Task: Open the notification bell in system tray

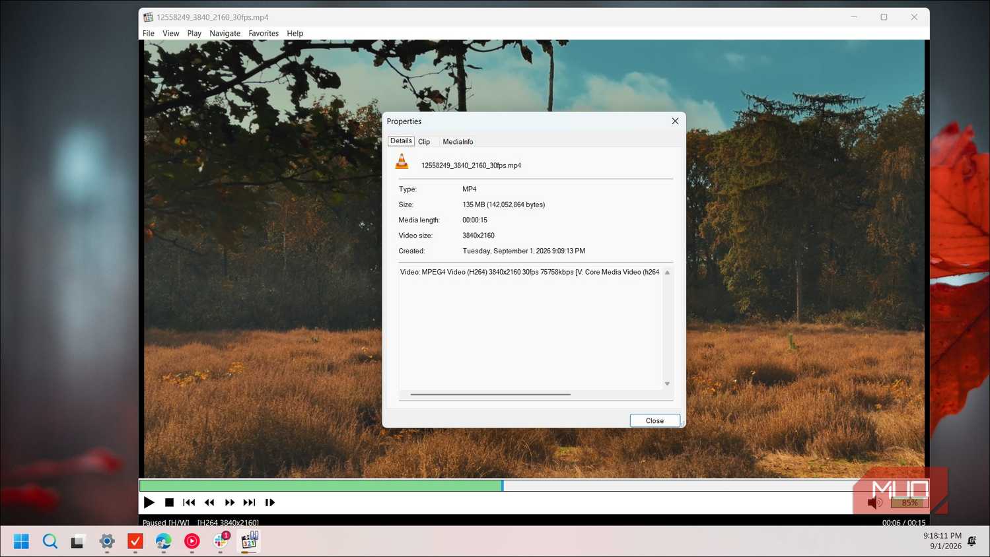Action: 972,541
